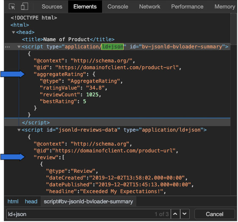Cancel the search
Image resolution: width=238 pixels, height=222 pixels.
(x=214, y=214)
